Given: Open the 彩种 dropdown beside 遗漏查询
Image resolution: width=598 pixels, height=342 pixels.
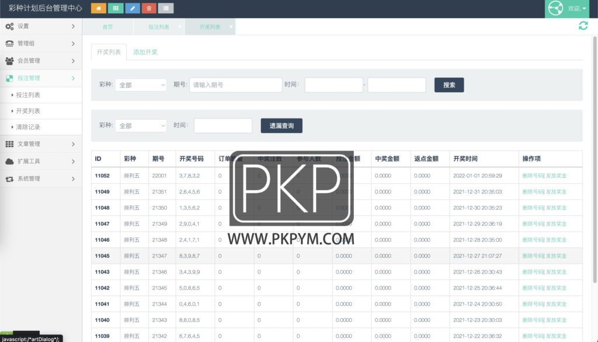Looking at the screenshot, I should point(141,126).
